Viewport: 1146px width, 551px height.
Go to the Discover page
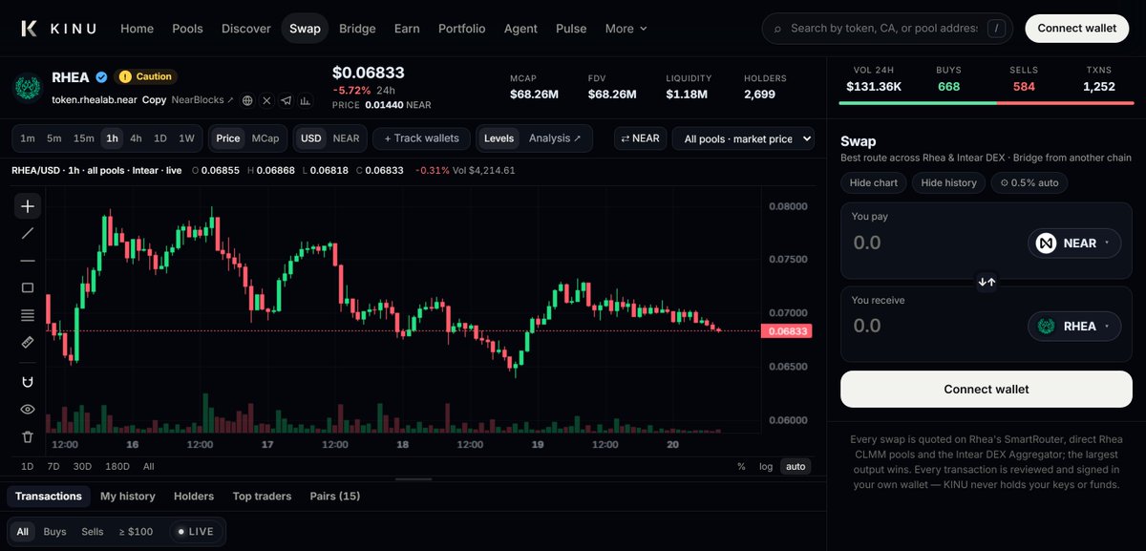[246, 29]
